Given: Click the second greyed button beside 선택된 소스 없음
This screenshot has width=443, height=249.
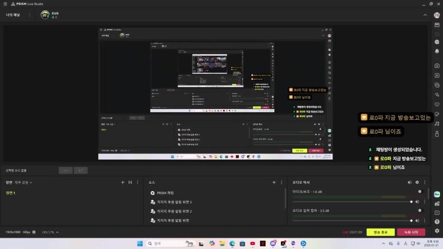Looking at the screenshot, I should (x=80, y=170).
